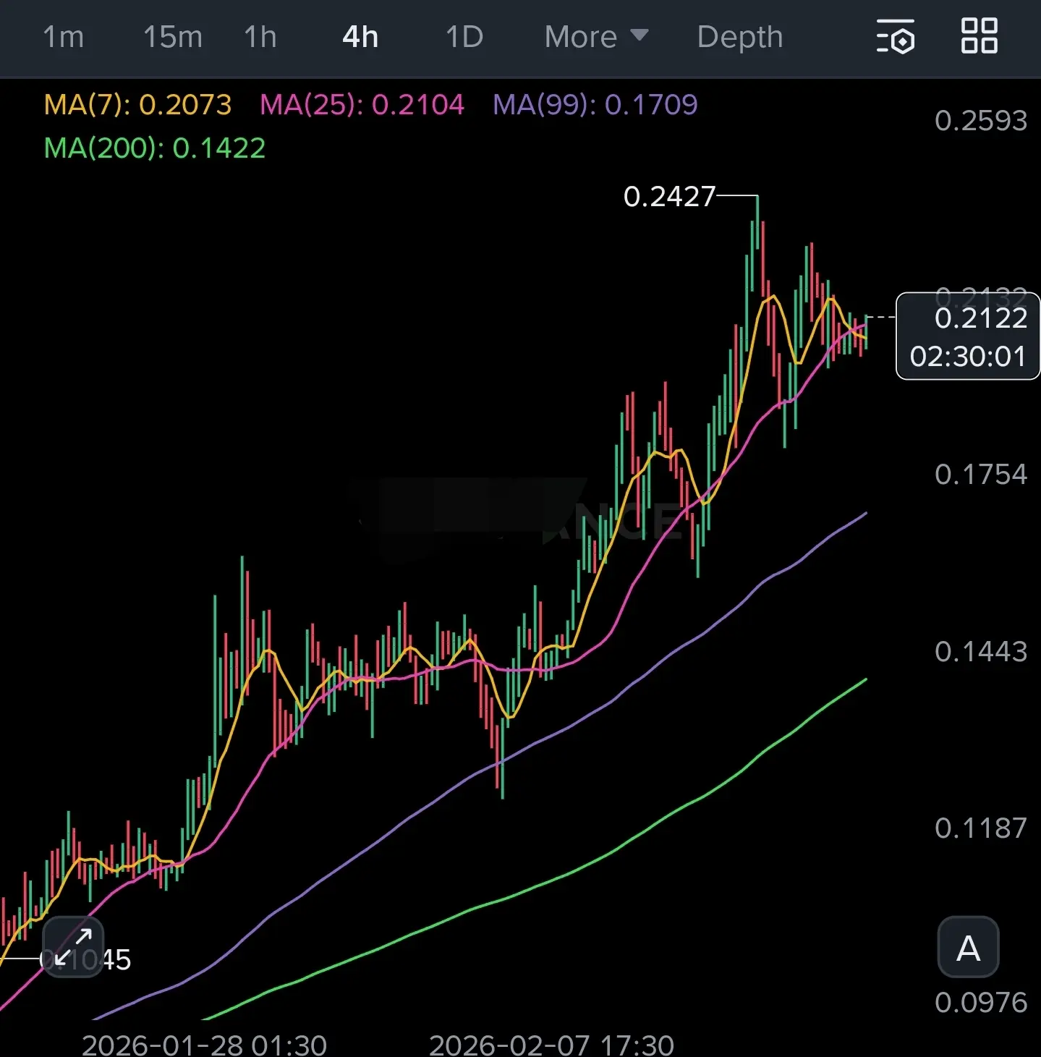Switch to the 15m timeframe
The image size is (1041, 1057).
173,37
